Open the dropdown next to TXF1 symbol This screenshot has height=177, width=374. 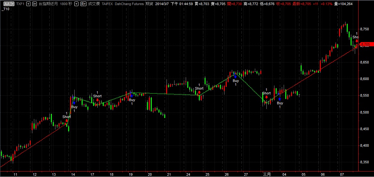pos(28,4)
